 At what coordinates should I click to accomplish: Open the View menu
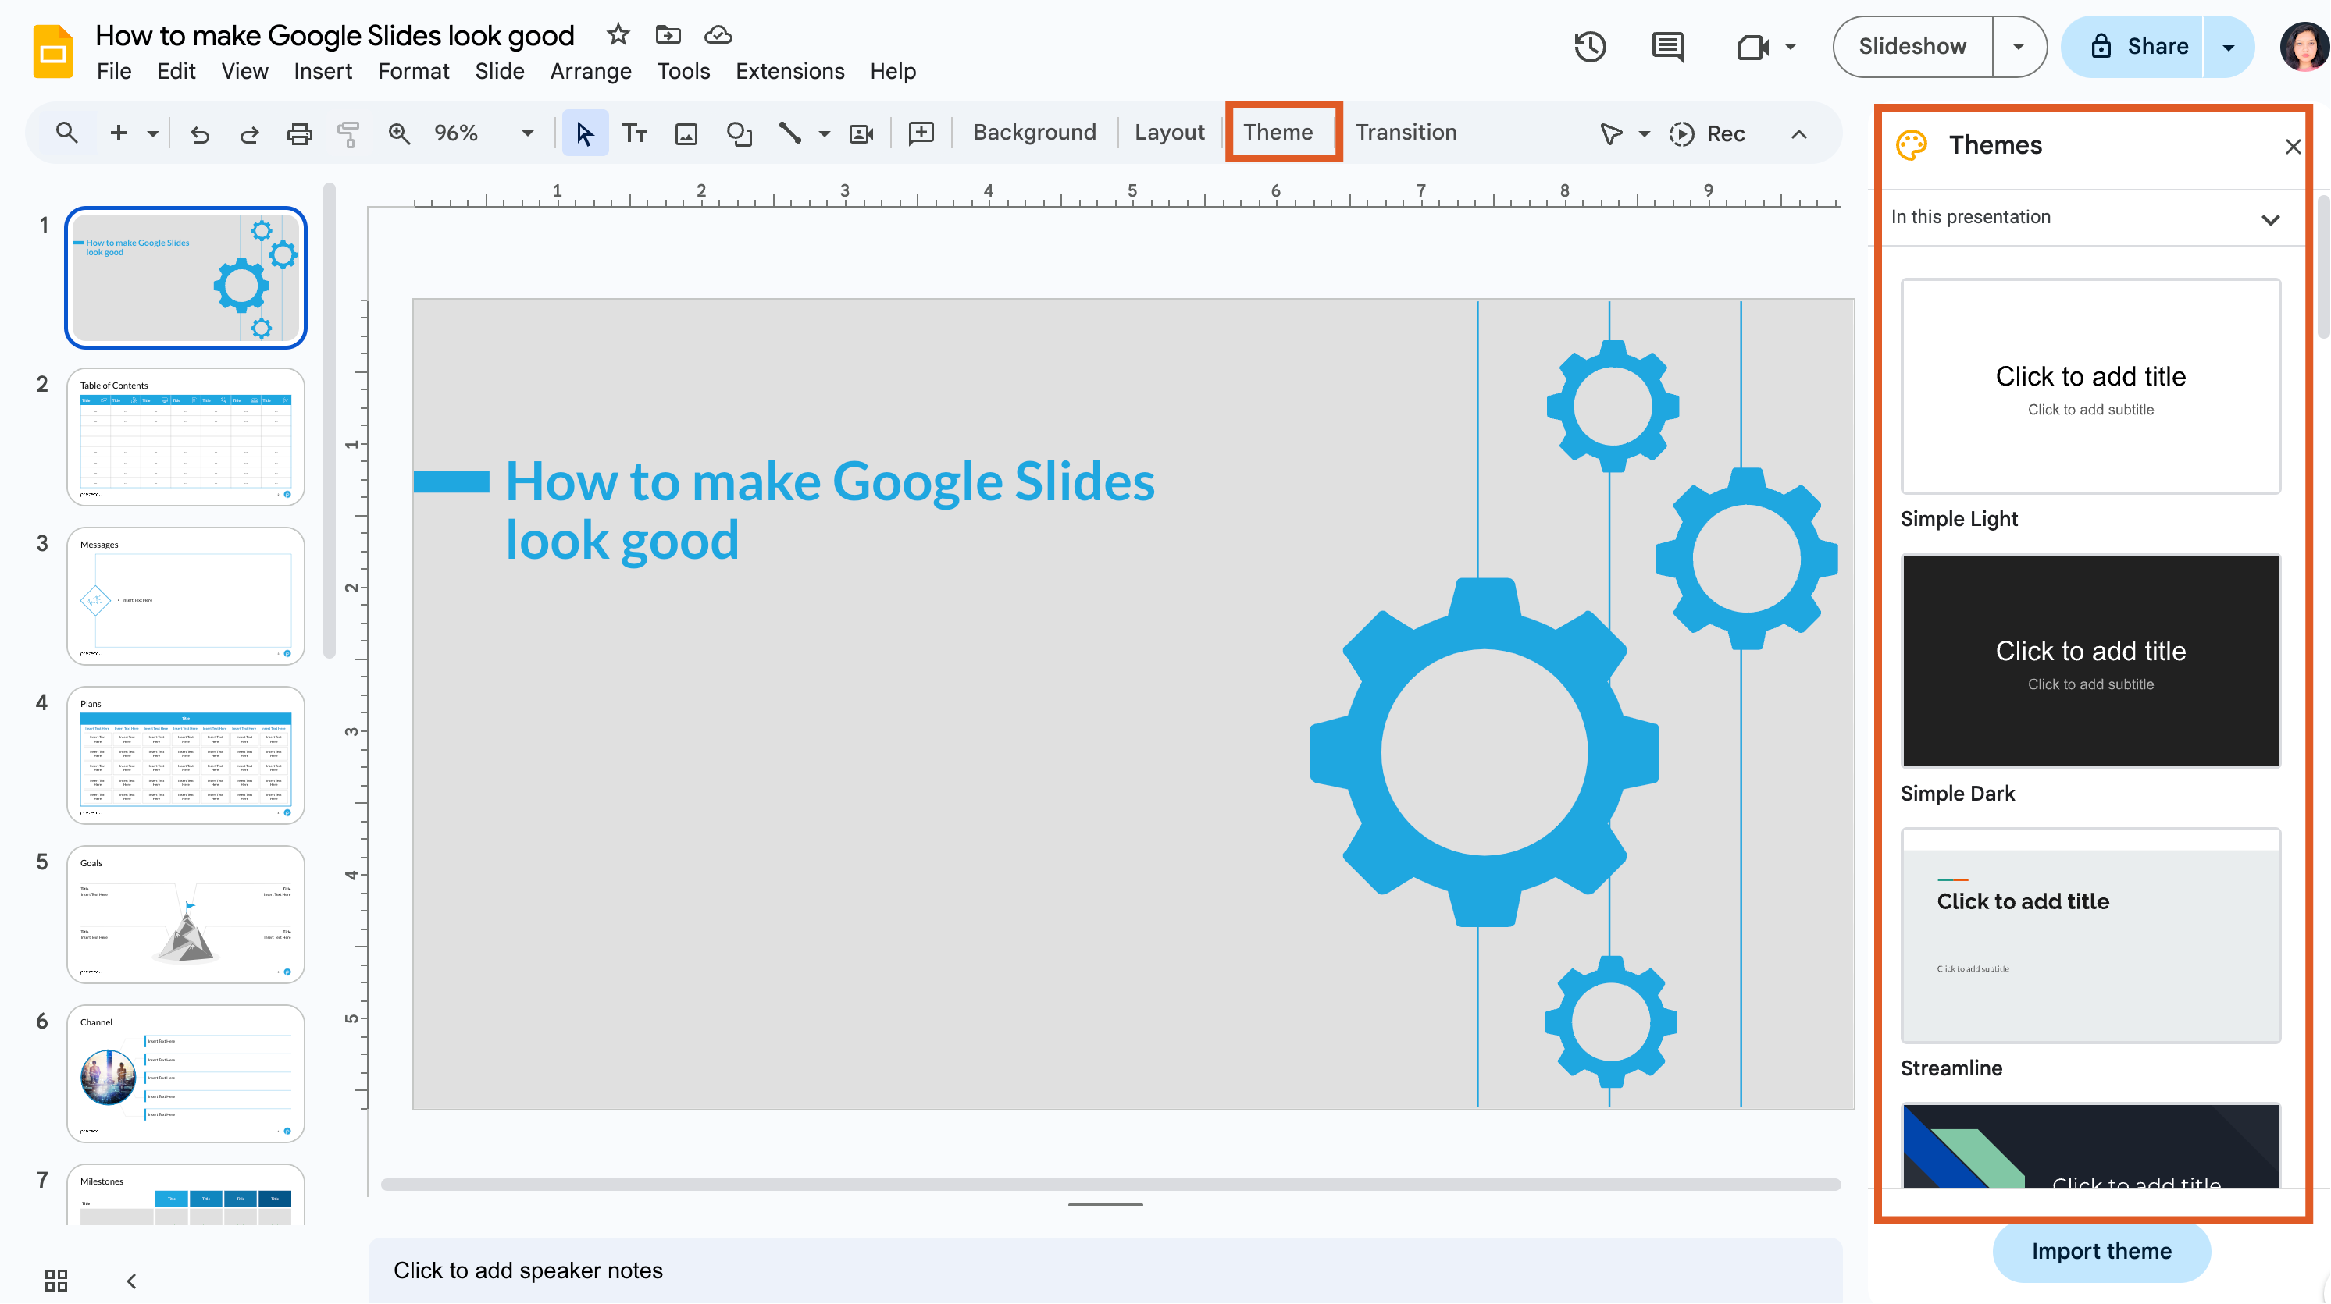pos(244,70)
